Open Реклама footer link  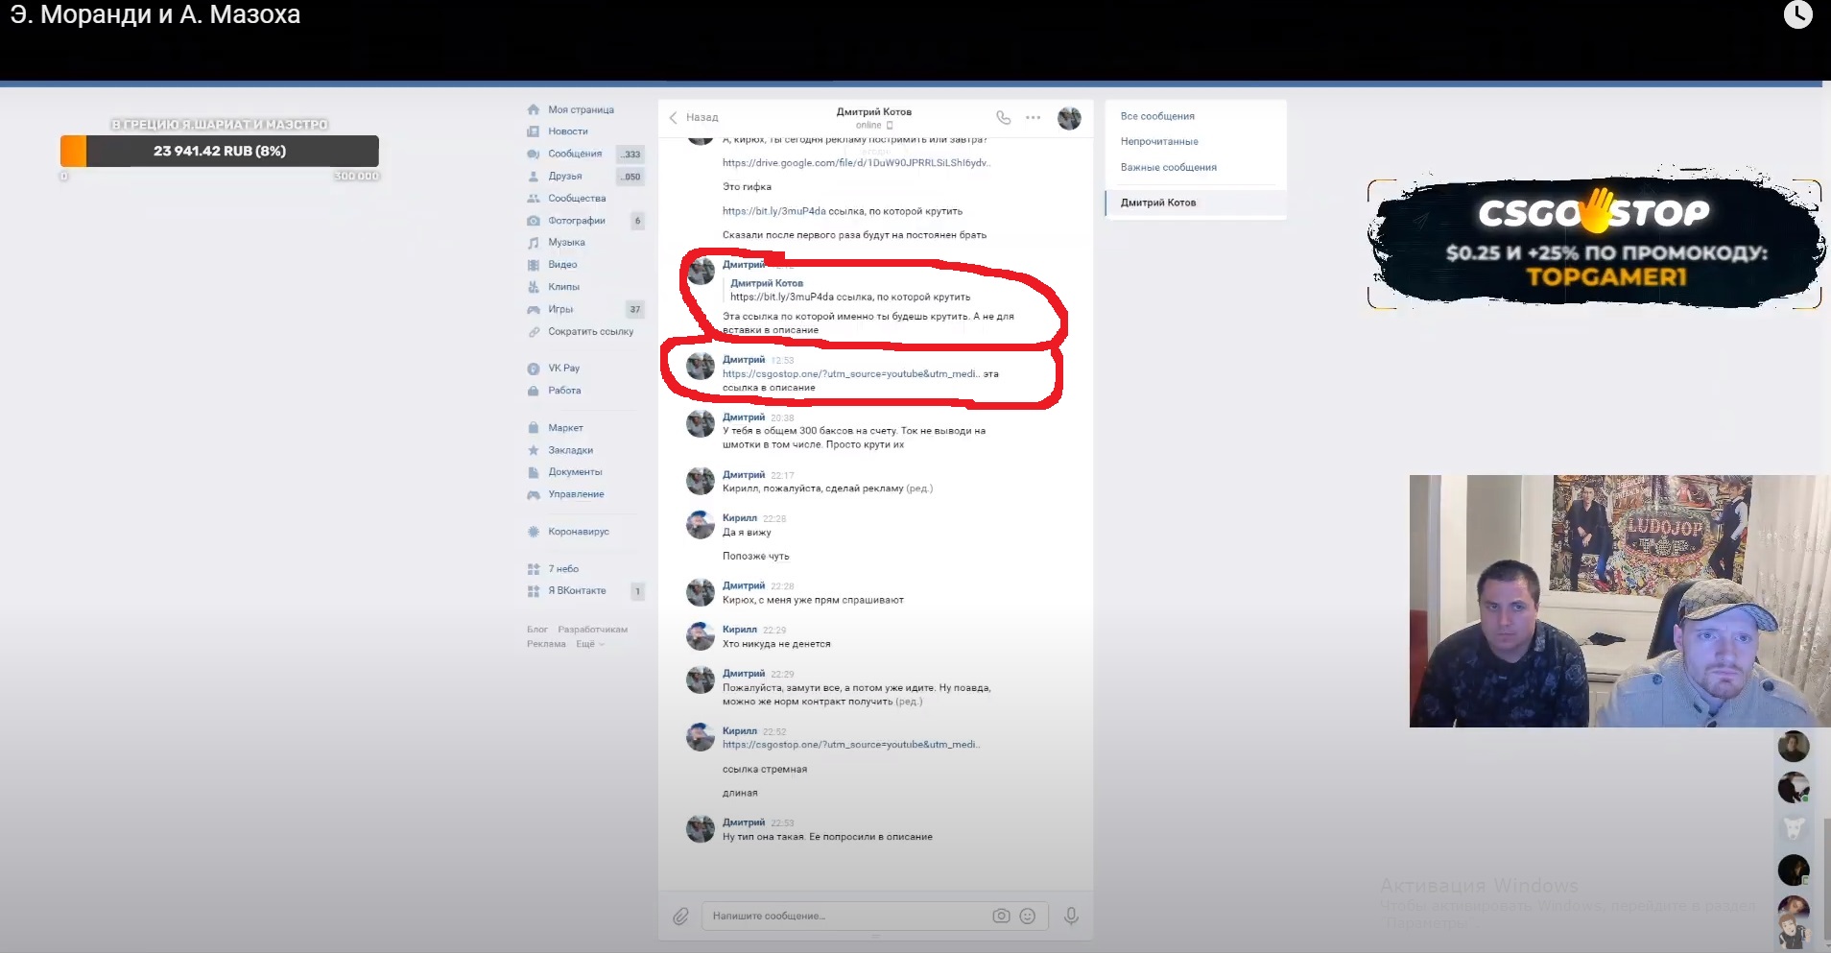546,644
